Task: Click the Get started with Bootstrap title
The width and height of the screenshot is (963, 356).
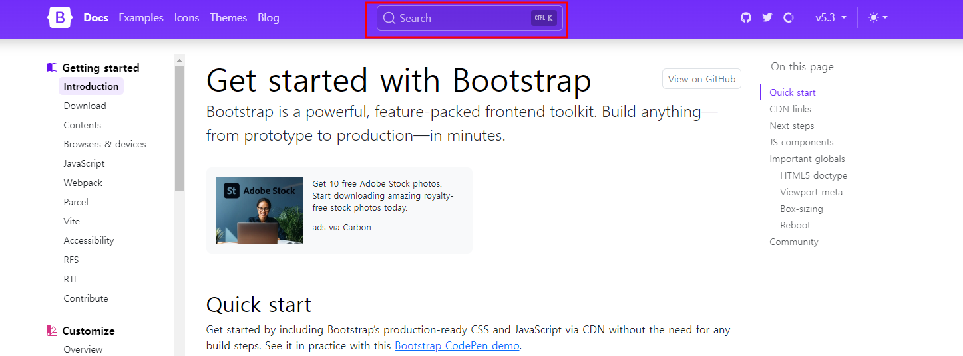Action: click(x=399, y=80)
